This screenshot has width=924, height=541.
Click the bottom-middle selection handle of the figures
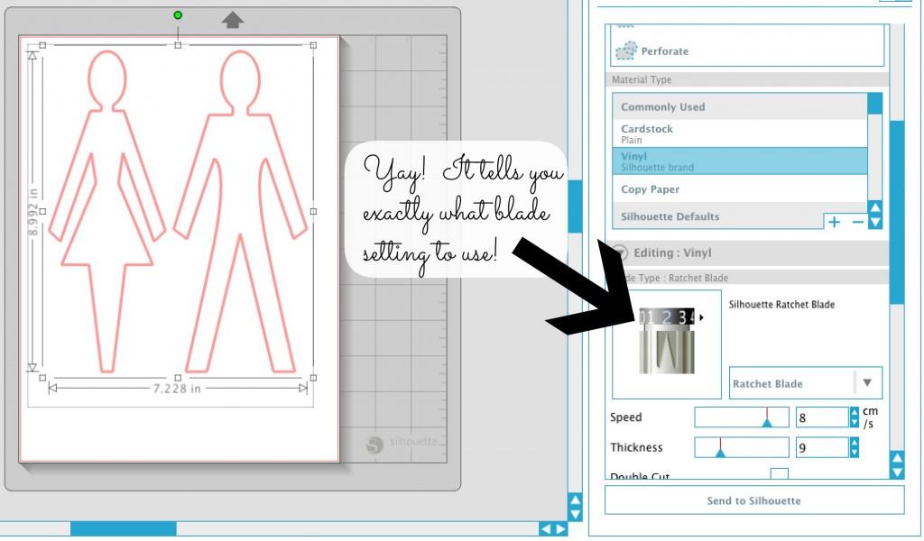[178, 377]
